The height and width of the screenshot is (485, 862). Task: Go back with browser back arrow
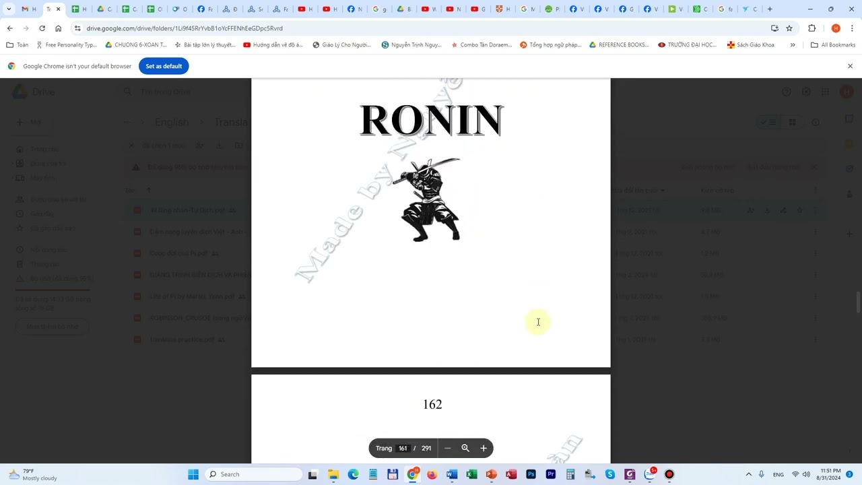point(9,28)
